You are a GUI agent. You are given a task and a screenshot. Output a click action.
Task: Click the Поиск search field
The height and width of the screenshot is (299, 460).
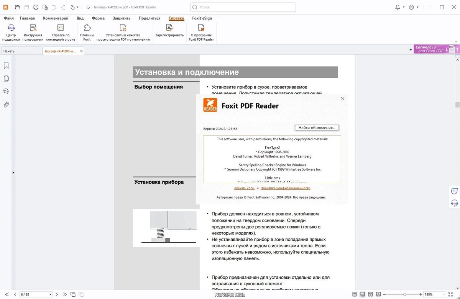[243, 7]
